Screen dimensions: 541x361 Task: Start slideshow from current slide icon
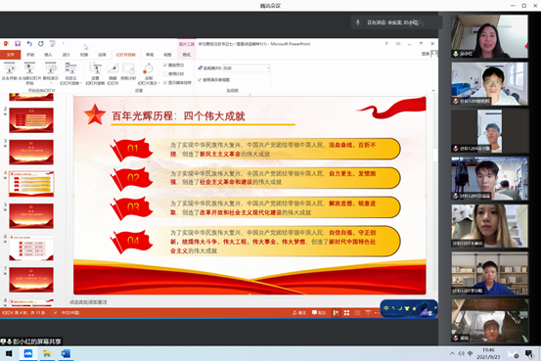click(x=29, y=68)
